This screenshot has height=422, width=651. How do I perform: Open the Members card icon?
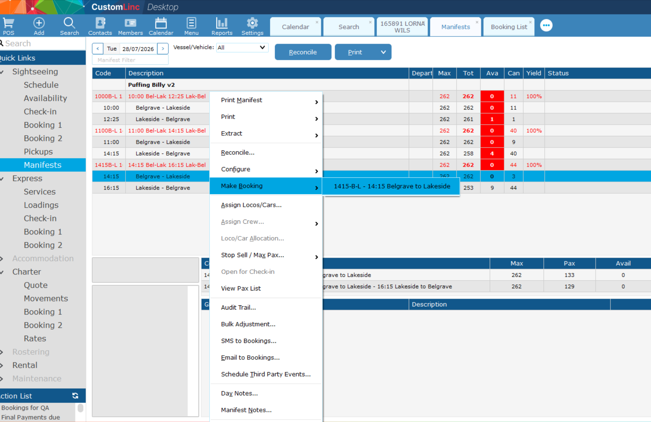point(130,26)
